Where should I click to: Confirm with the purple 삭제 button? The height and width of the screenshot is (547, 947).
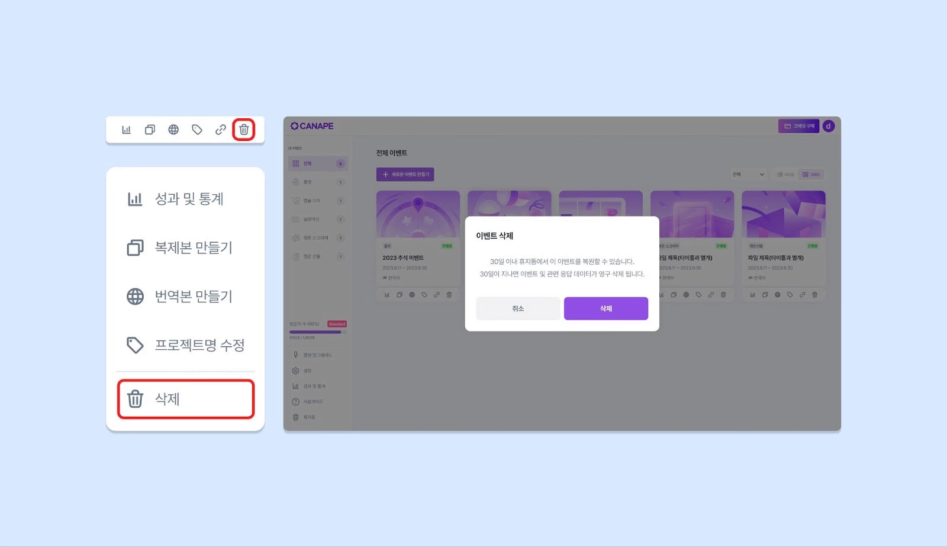(x=606, y=308)
